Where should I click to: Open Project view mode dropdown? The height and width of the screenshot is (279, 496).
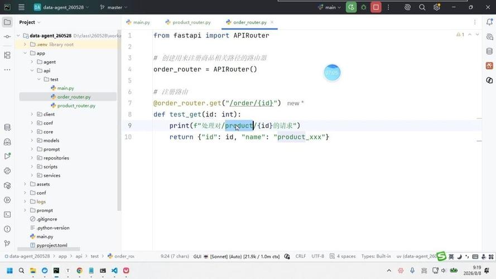point(30,22)
